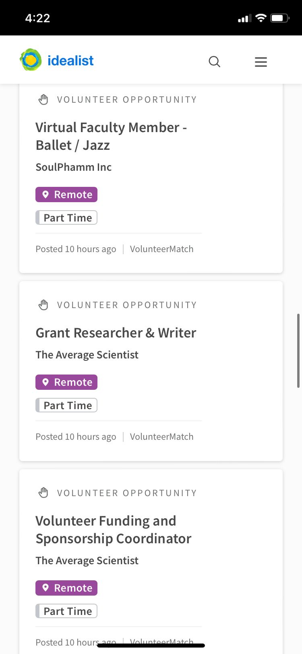
Task: Open the hamburger menu icon
Action: [x=261, y=62]
